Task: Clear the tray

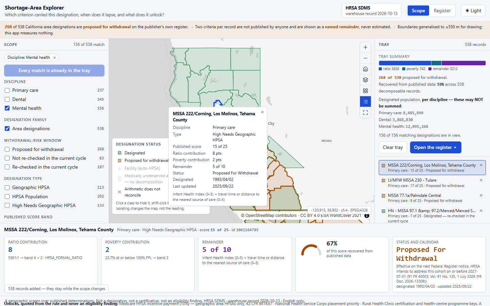Action: 393,147
